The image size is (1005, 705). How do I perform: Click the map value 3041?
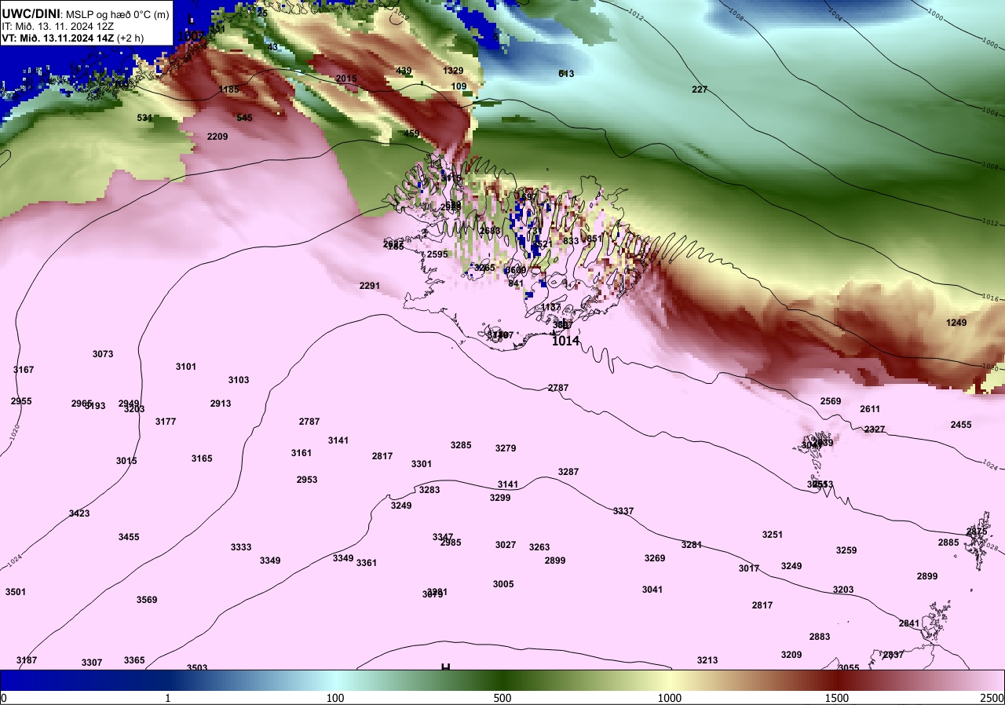click(652, 590)
